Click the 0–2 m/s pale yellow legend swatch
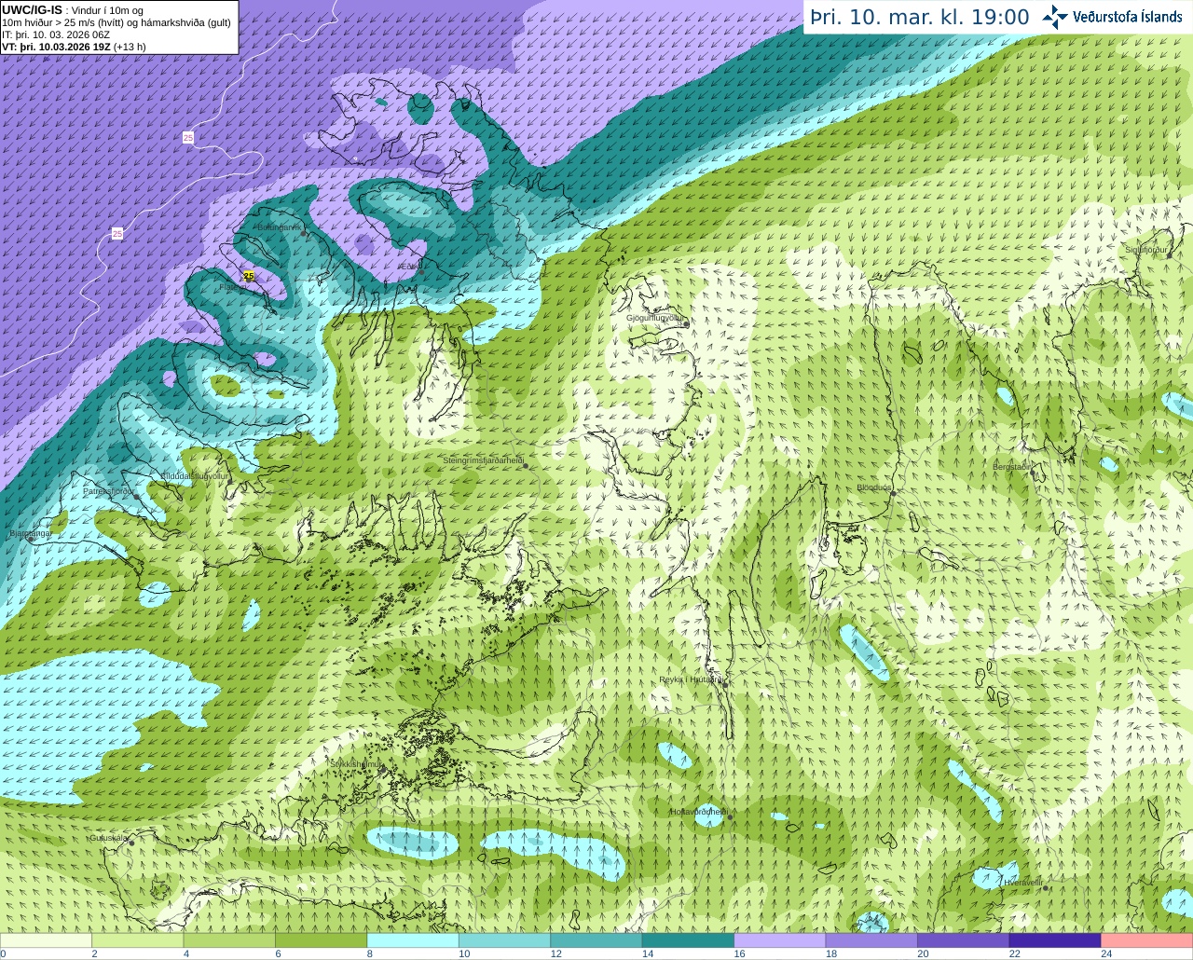This screenshot has height=960, width=1193. pyautogui.click(x=46, y=940)
